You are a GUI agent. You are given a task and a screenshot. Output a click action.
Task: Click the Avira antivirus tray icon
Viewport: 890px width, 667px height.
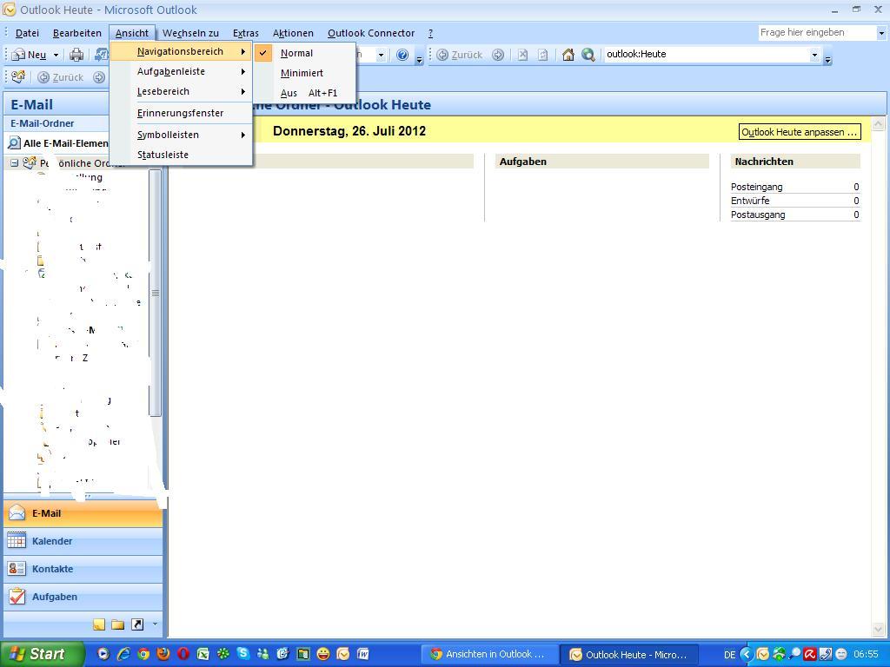pos(810,654)
